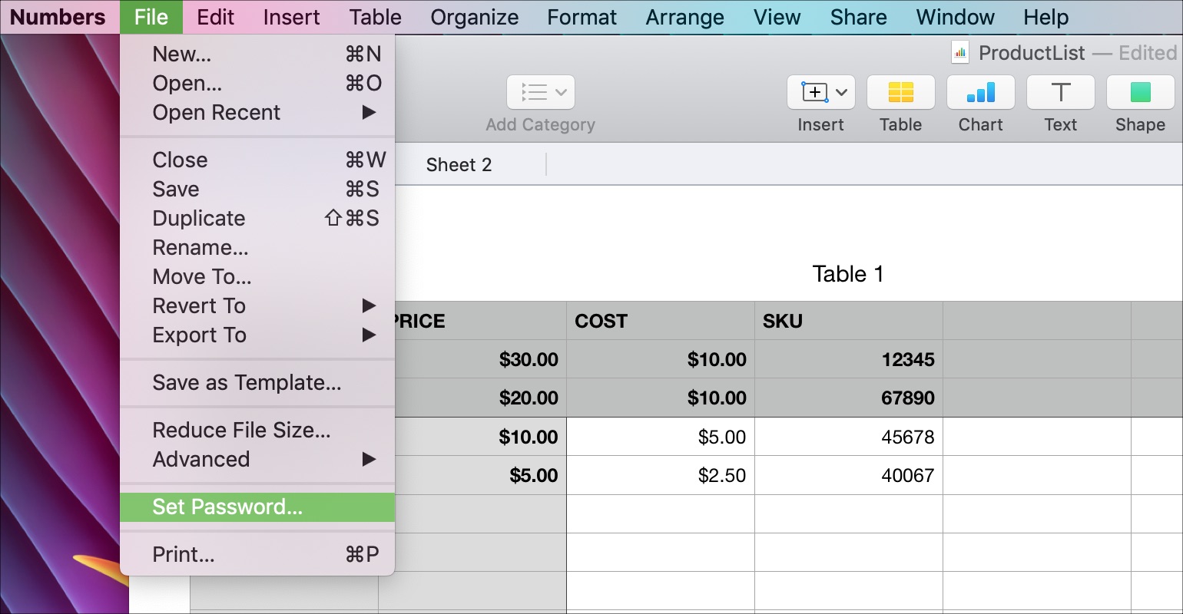1183x614 pixels.
Task: Click the Add Category list icon
Action: 541,93
